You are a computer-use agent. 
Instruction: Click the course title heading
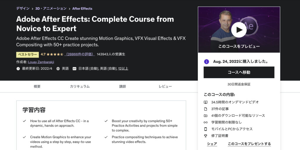[95, 24]
